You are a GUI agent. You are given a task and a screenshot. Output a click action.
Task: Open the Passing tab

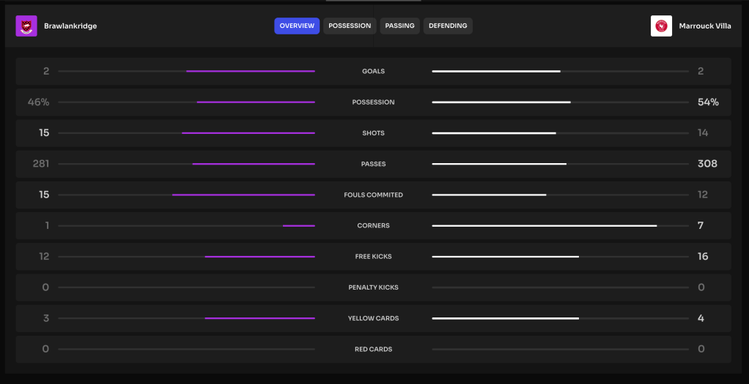coord(399,26)
